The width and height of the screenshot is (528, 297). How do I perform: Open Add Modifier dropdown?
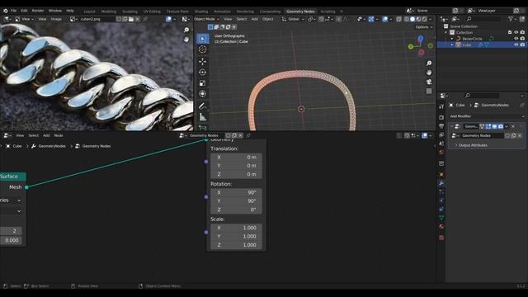[487, 116]
